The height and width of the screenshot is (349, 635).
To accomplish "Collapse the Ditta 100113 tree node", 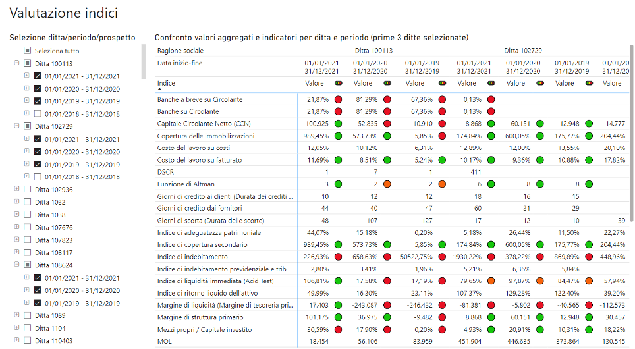I will coord(16,63).
